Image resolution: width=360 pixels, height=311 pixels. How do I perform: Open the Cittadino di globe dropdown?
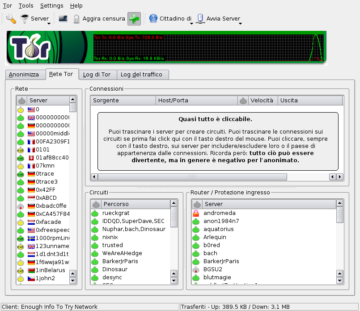point(171,19)
